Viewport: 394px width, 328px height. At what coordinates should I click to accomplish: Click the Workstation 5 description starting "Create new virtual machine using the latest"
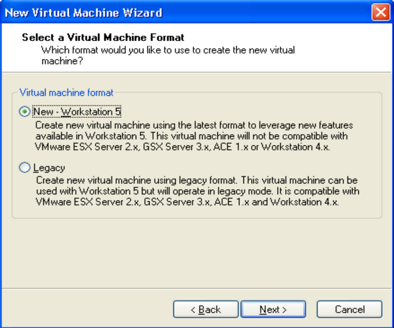194,125
